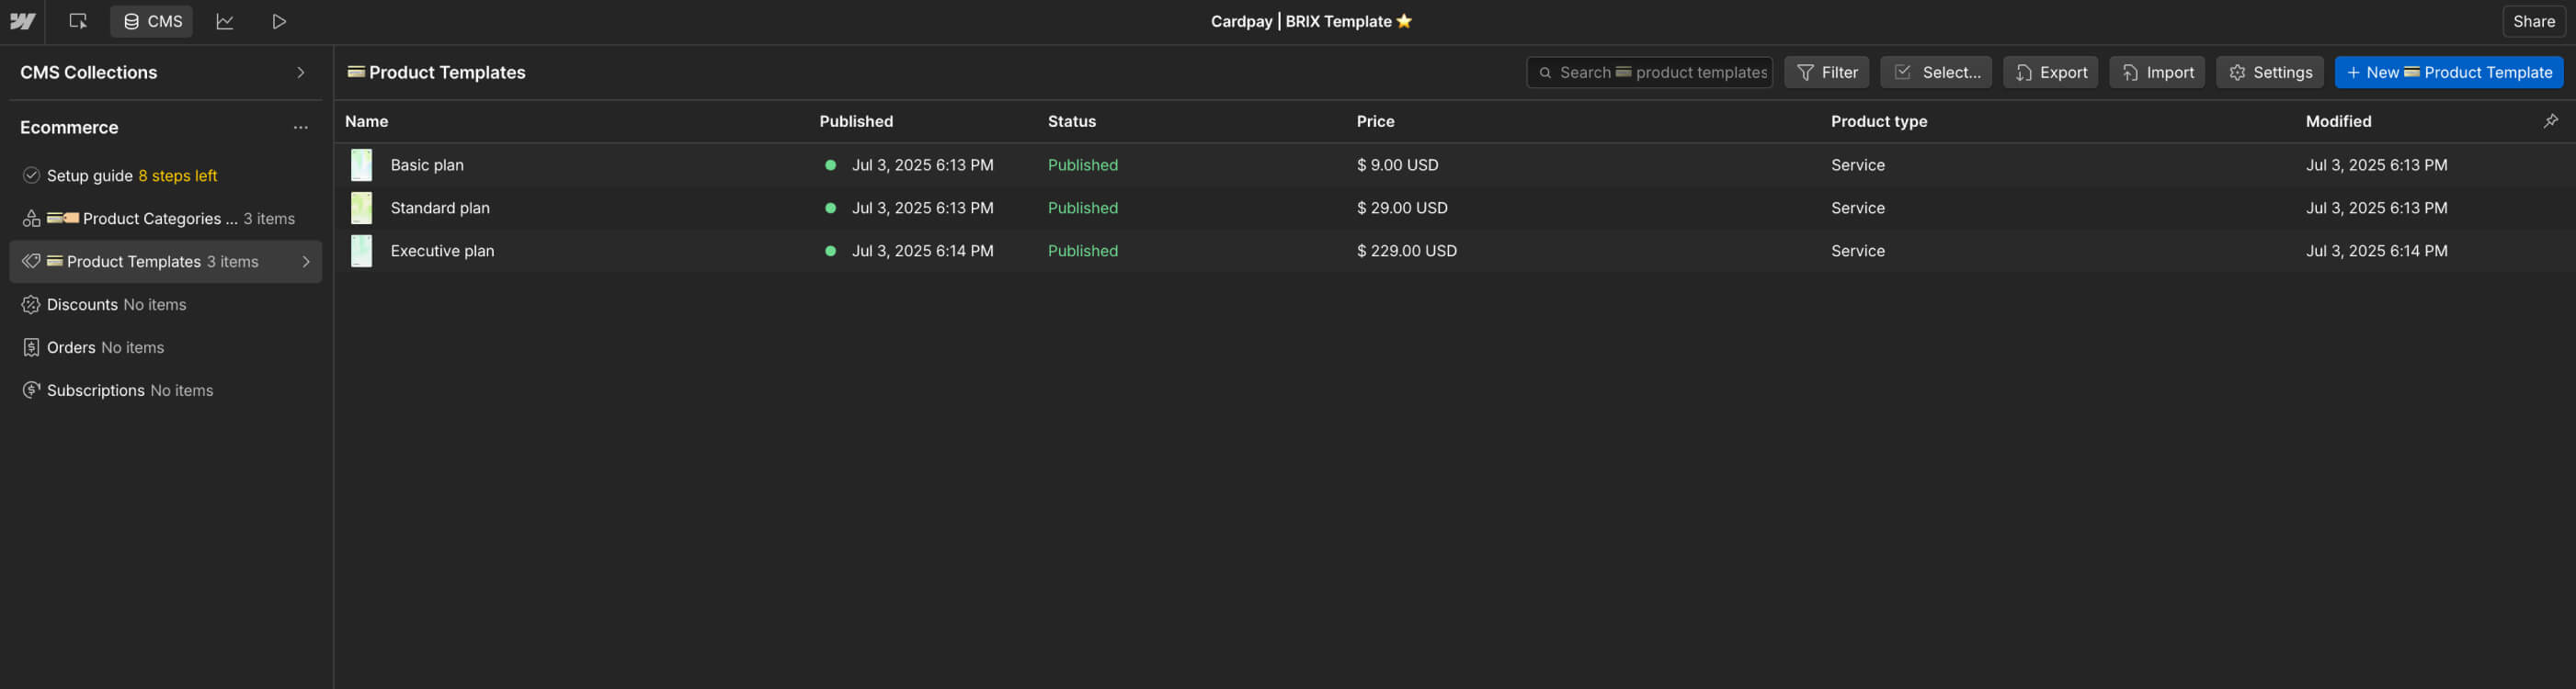Screen dimensions: 2576x689
Task: Open Discounts in the sidebar
Action: 166,305
